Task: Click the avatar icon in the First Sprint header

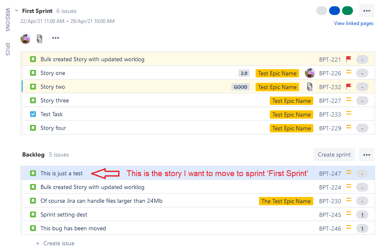Action: (x=25, y=38)
